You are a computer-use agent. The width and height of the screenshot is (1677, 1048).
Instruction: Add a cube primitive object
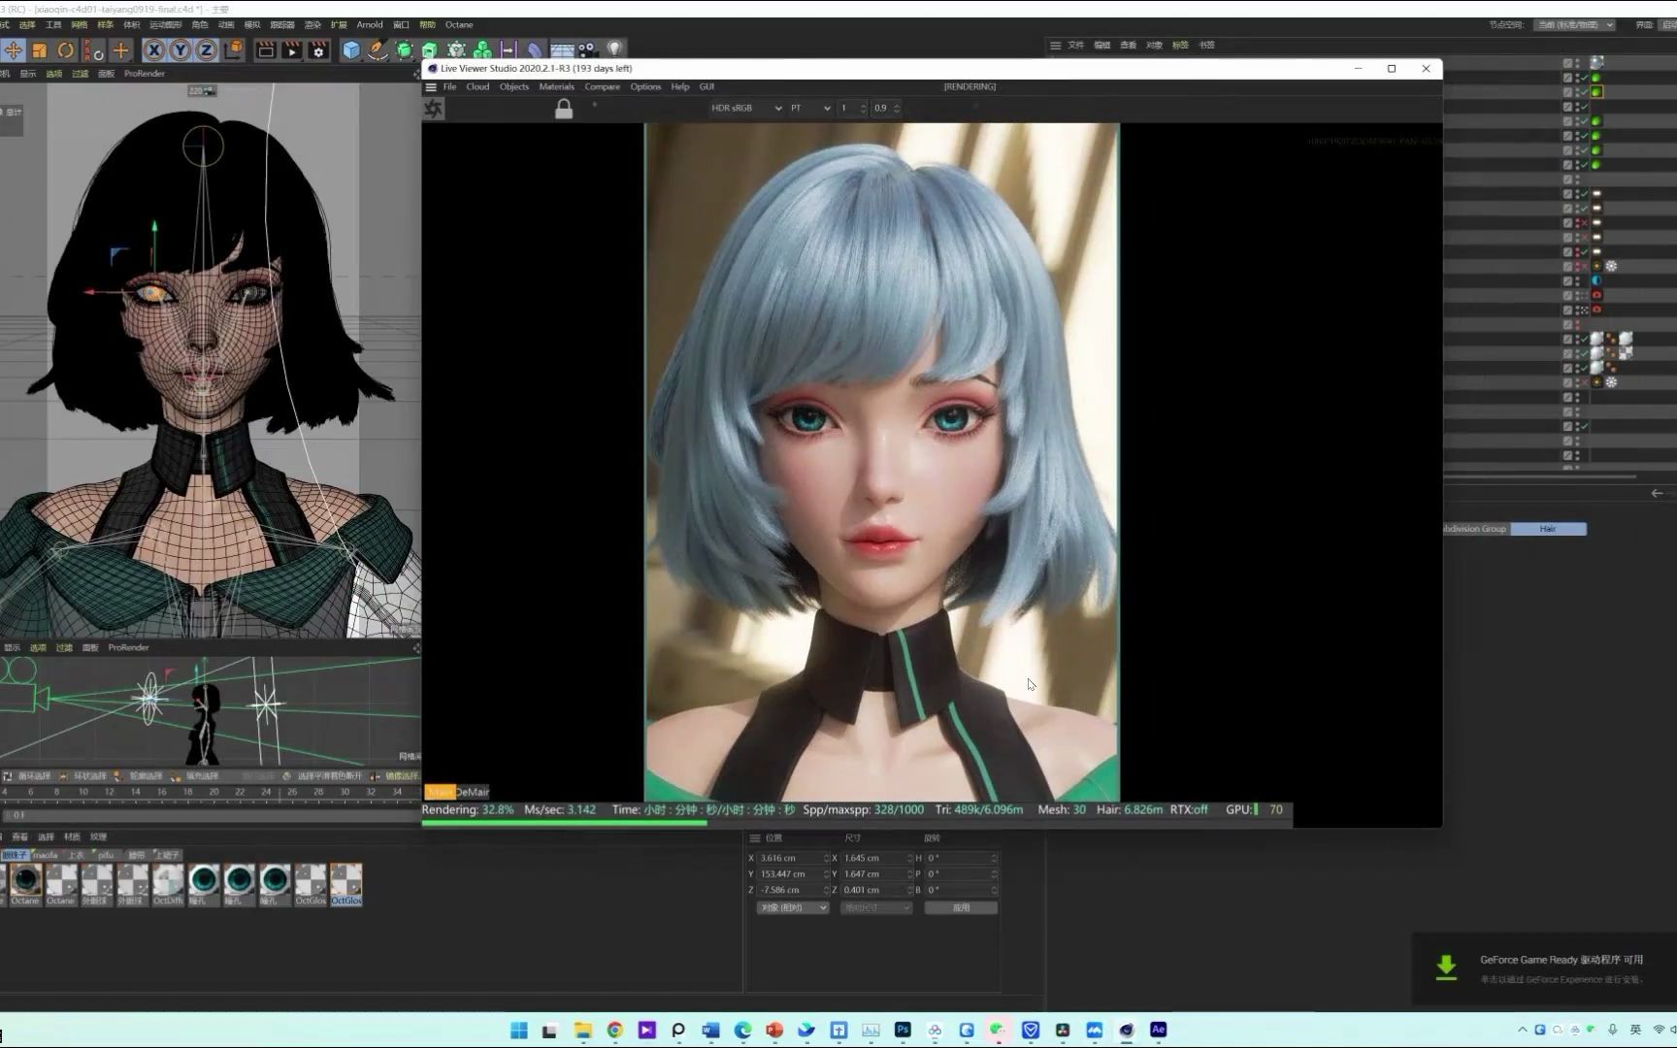[x=351, y=50]
